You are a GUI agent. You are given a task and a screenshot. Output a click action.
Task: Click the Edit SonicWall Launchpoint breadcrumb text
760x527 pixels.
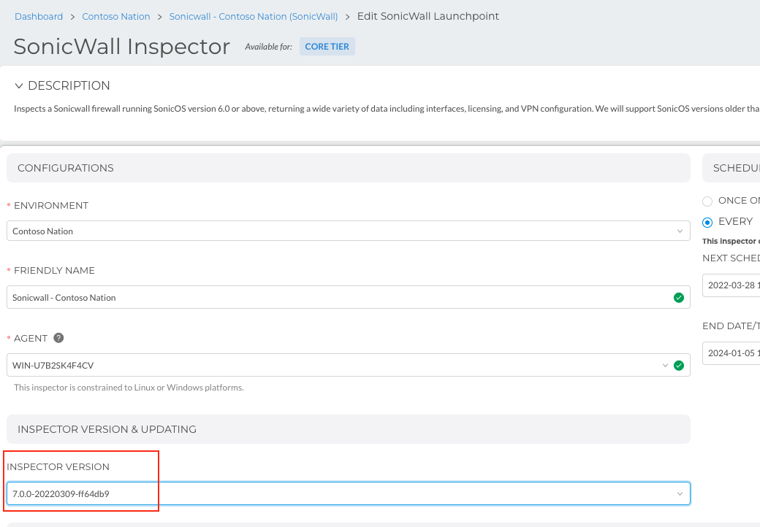(x=428, y=17)
